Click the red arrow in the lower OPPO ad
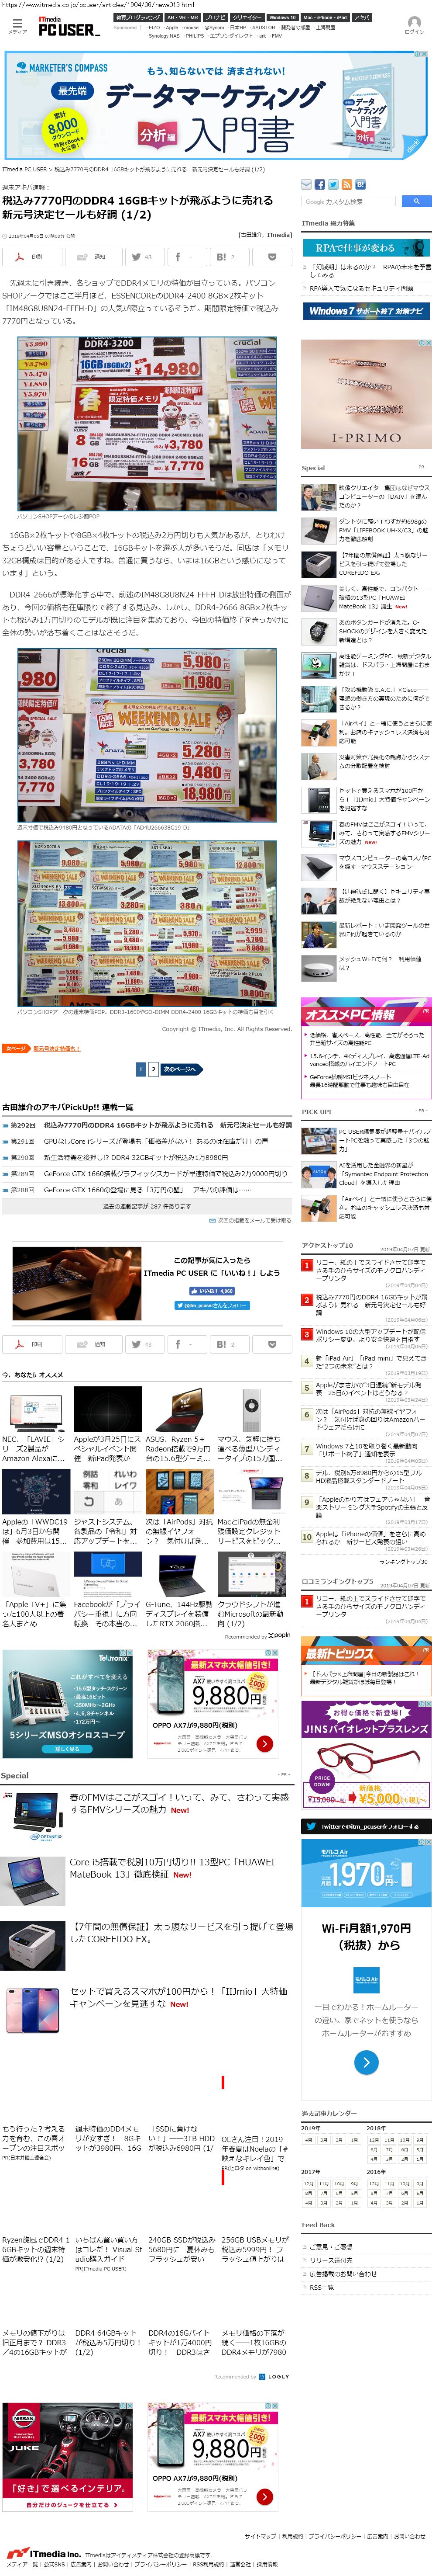 click(264, 2497)
